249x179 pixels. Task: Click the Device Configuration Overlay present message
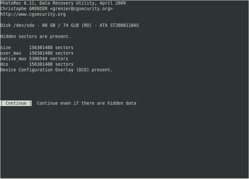pos(57,70)
